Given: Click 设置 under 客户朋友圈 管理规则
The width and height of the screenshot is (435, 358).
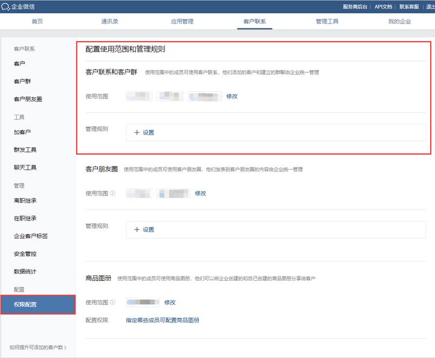Looking at the screenshot, I should coord(144,229).
